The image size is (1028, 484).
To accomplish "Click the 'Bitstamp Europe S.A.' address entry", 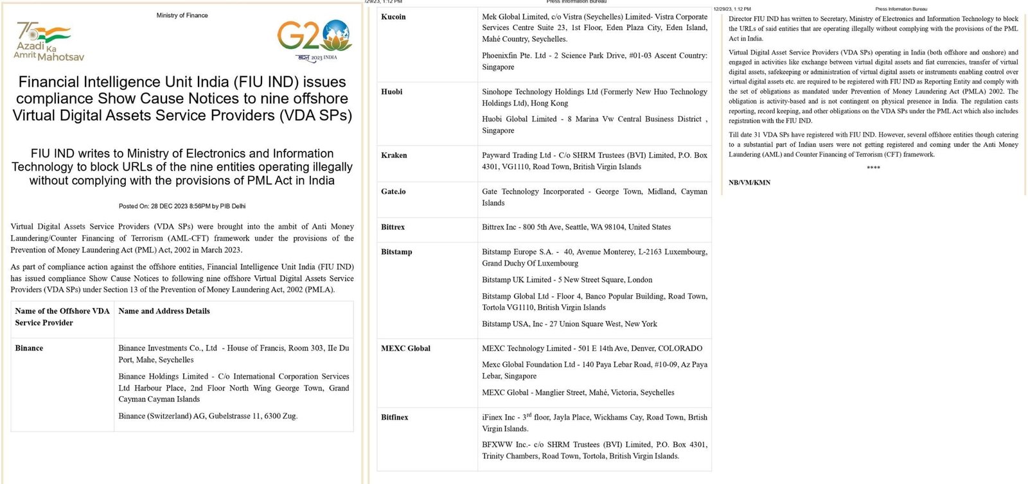I will coord(595,257).
